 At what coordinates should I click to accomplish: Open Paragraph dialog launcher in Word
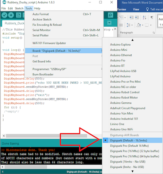(x=154, y=33)
